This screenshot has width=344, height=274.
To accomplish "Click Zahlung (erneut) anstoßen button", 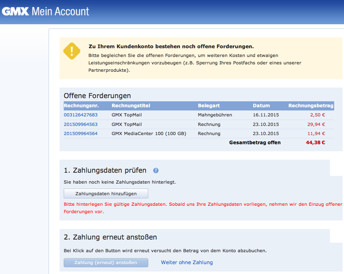I will pos(106,263).
